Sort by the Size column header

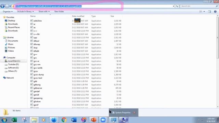112,16
